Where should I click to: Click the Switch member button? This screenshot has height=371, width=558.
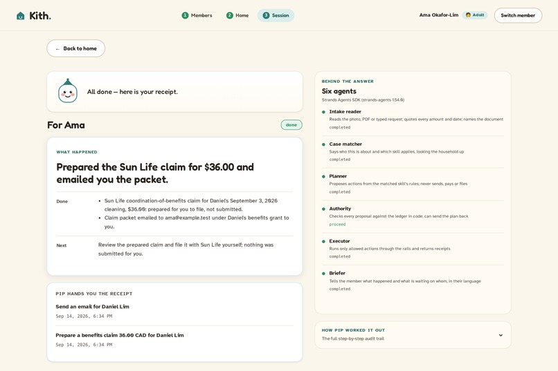coord(518,15)
